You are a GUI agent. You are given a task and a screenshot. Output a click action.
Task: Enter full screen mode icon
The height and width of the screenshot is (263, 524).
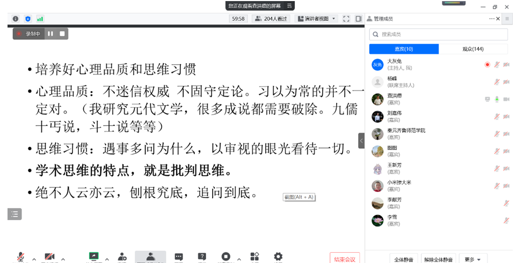(346, 19)
